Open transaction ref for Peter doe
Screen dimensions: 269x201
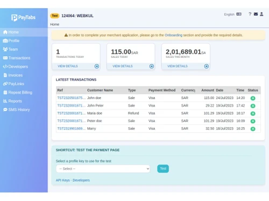(x=72, y=121)
